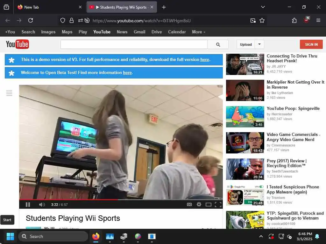326x244 pixels.
Task: Click the muted volume tray icon
Action: [x=289, y=236]
